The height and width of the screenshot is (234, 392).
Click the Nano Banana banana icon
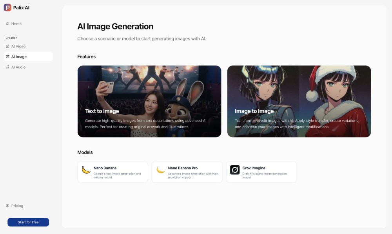[86, 170]
